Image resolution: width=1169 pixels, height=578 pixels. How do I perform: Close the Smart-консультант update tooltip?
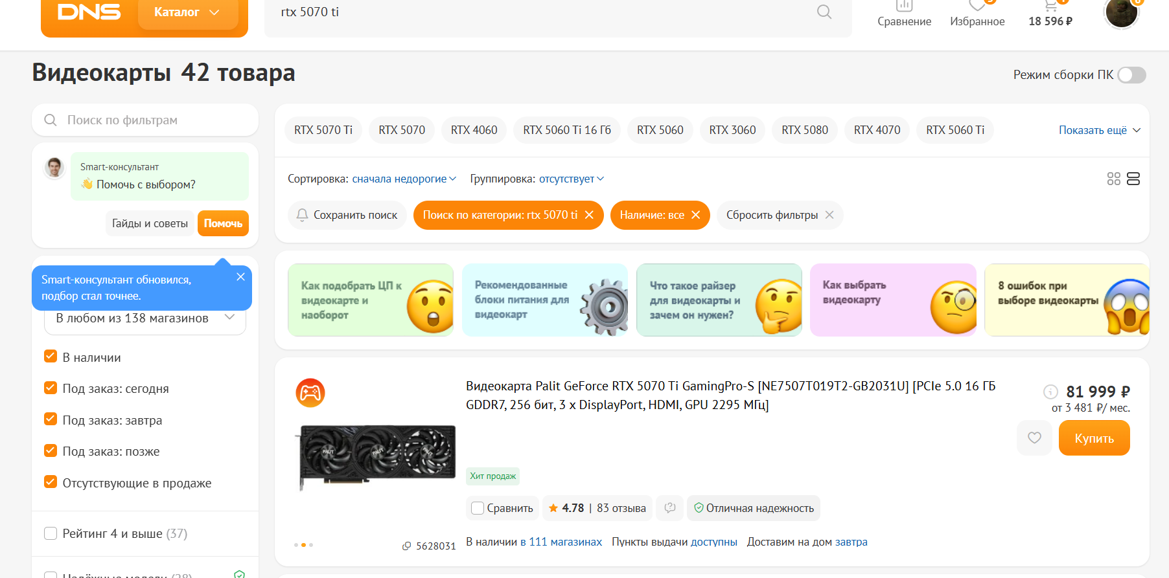point(240,277)
